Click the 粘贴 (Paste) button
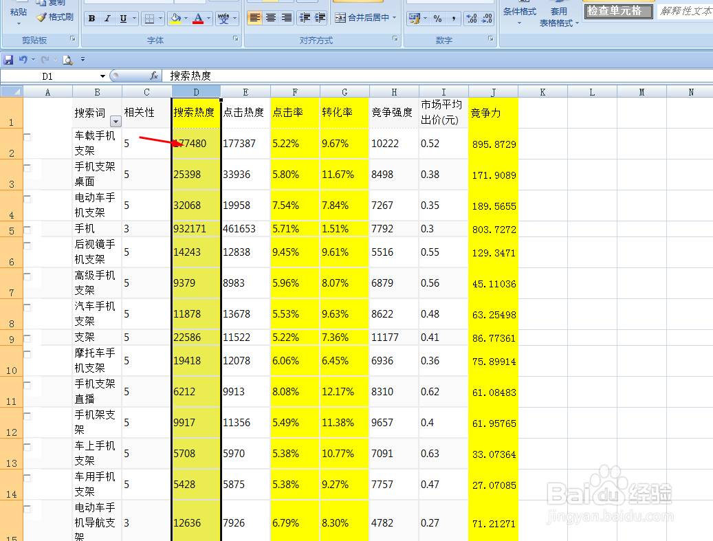The image size is (713, 541). pos(17,12)
